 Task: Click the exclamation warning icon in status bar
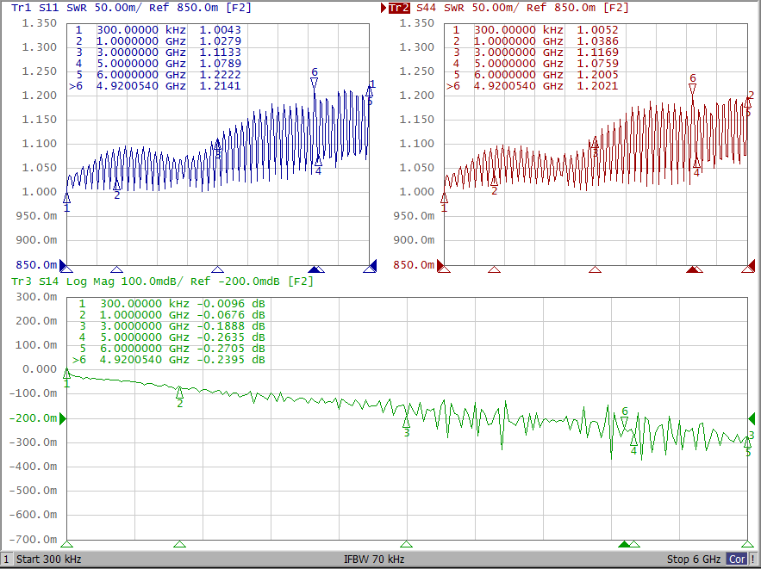pos(752,560)
